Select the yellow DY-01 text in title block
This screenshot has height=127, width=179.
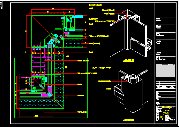pyautogui.click(x=166, y=113)
